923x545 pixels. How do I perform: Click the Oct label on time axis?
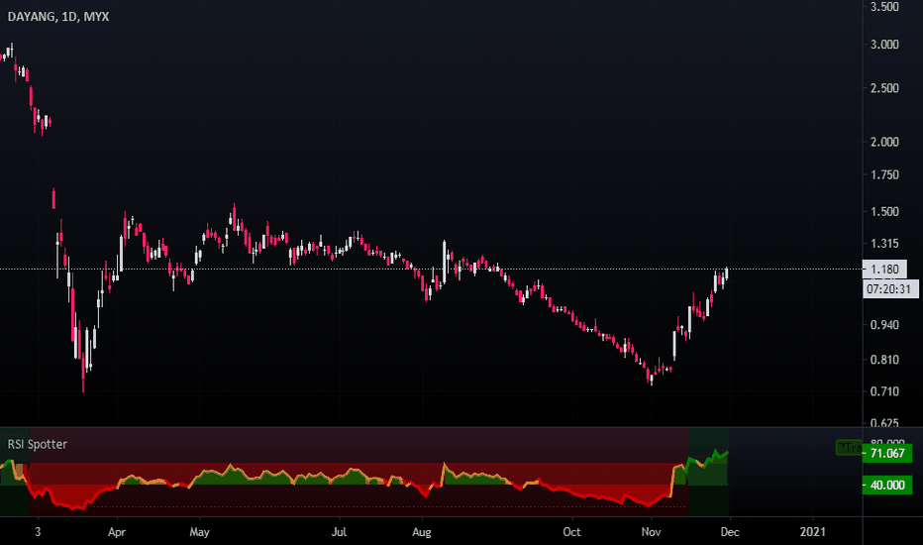(x=571, y=532)
